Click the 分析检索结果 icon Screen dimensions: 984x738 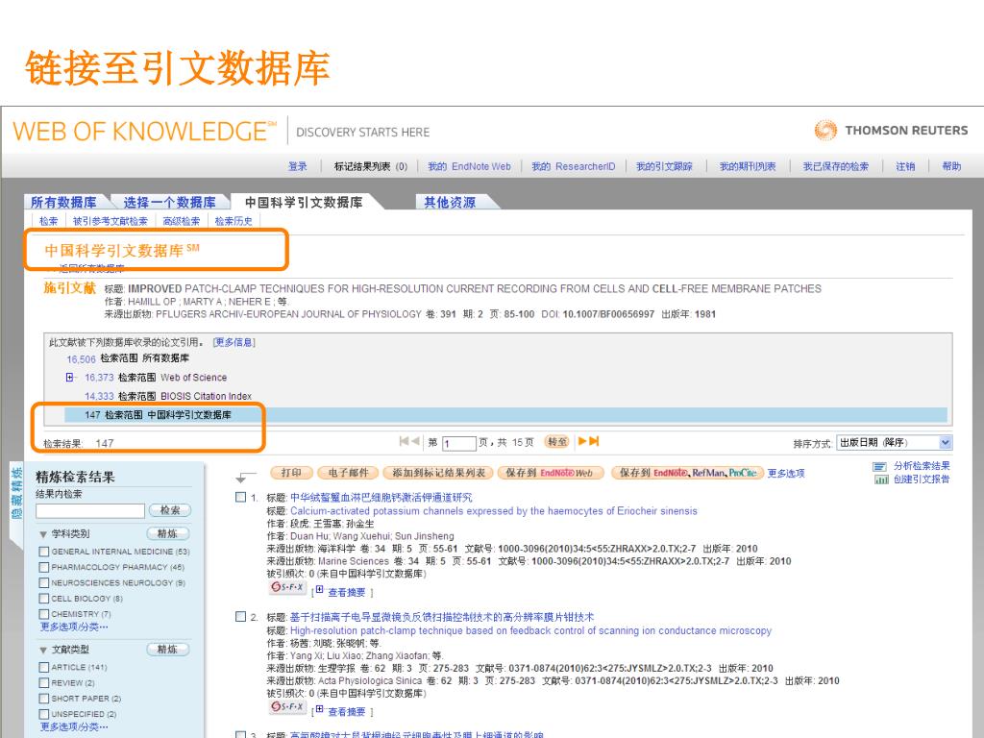pyautogui.click(x=880, y=466)
